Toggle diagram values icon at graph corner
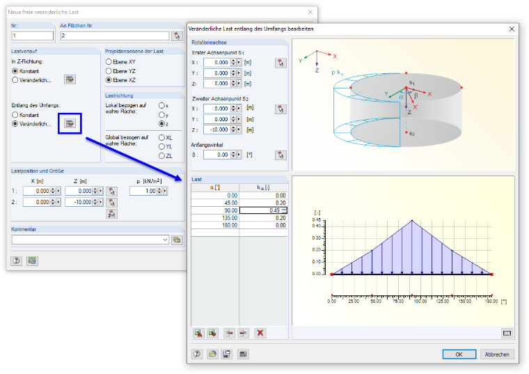This screenshot has height=374, width=529. click(507, 333)
